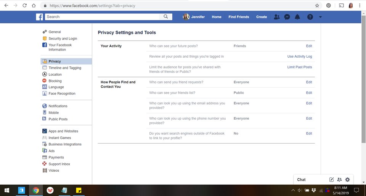Select the Privacy sidebar item
The image size is (366, 196).
66,62
